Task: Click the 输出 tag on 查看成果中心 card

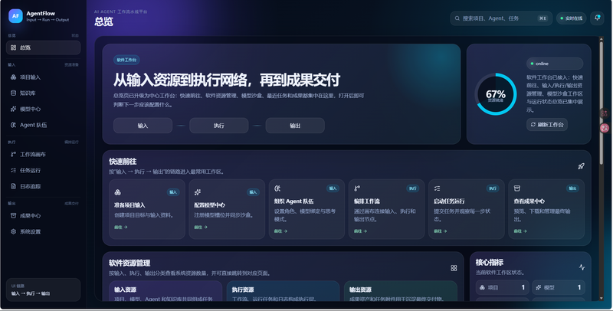Action: coord(572,188)
